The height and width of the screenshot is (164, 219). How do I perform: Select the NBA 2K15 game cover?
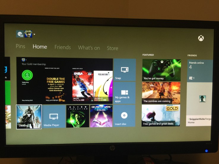83,86
